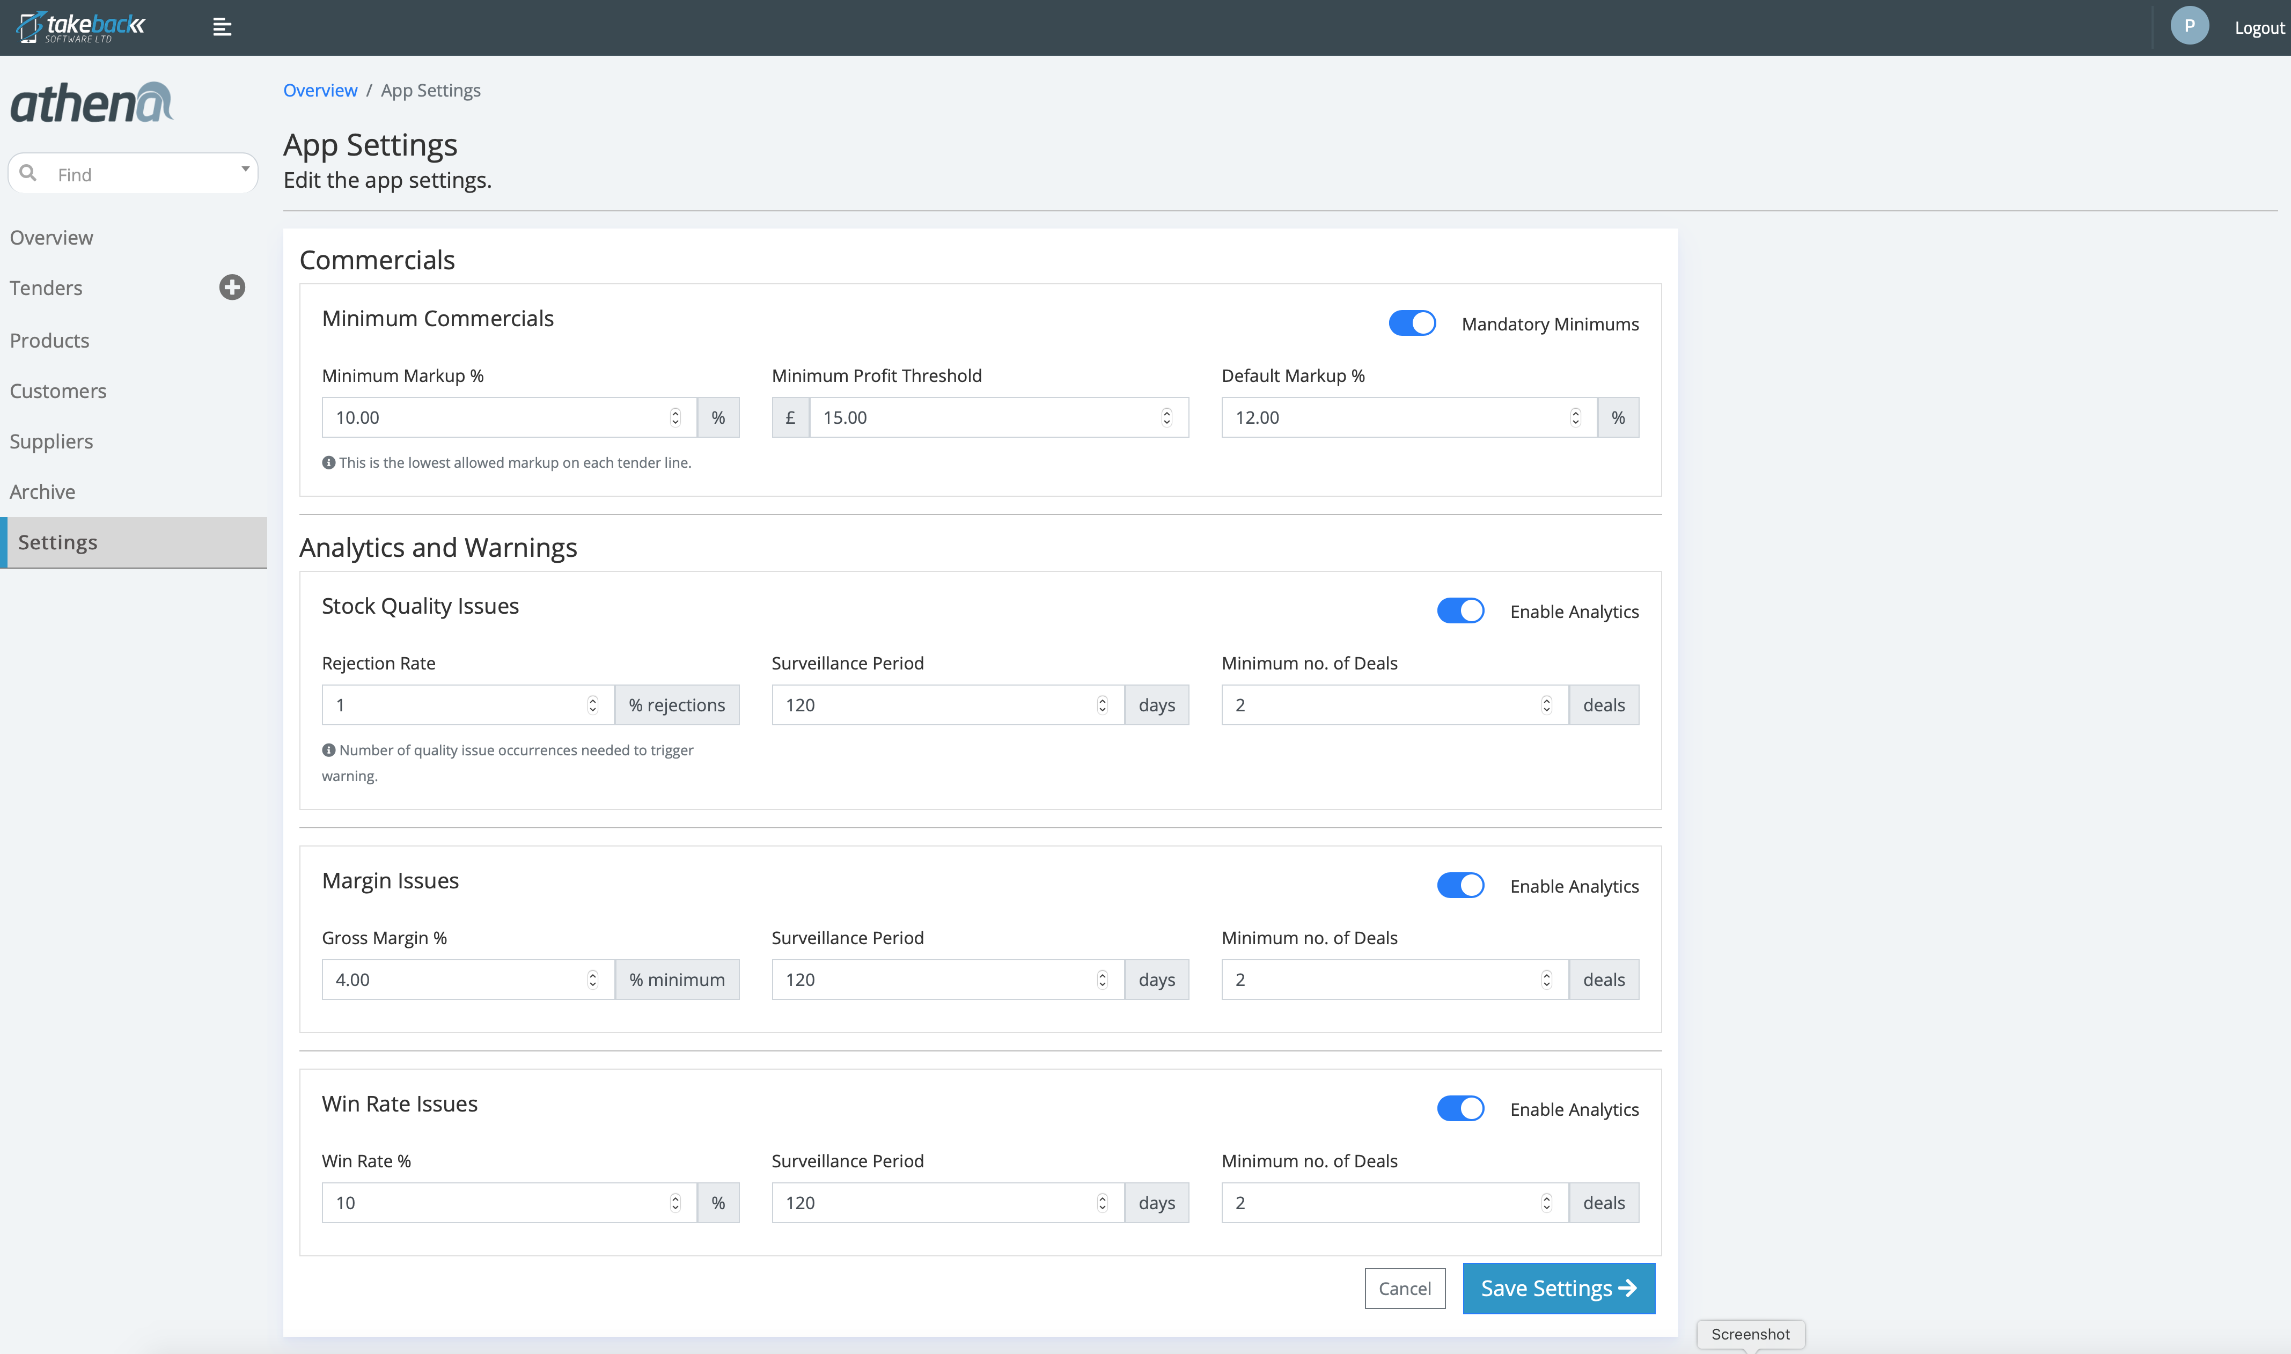
Task: Open Tenders in sidebar
Action: click(x=46, y=288)
